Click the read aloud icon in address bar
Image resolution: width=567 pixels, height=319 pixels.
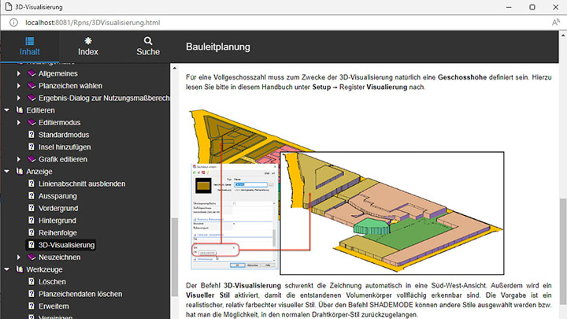click(555, 23)
